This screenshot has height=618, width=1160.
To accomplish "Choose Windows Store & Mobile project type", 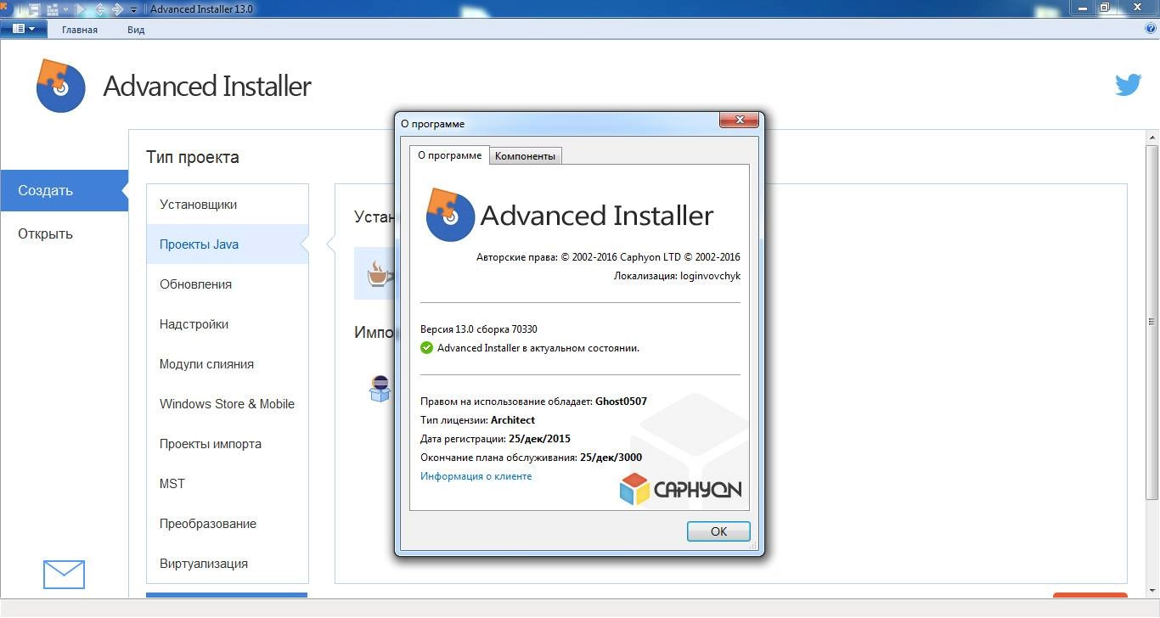I will click(x=227, y=404).
